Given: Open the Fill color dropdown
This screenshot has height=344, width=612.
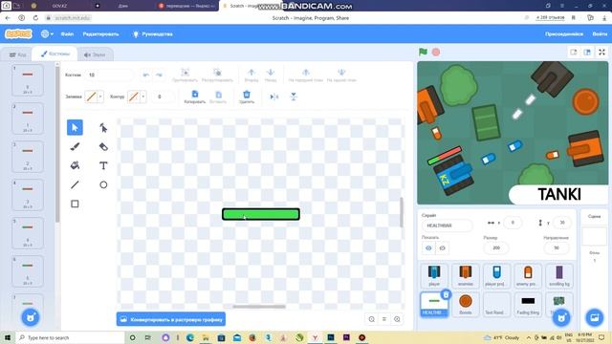Looking at the screenshot, I should click(x=100, y=97).
